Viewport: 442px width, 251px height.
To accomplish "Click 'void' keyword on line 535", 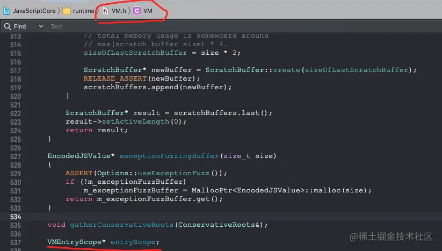I will [x=56, y=225].
